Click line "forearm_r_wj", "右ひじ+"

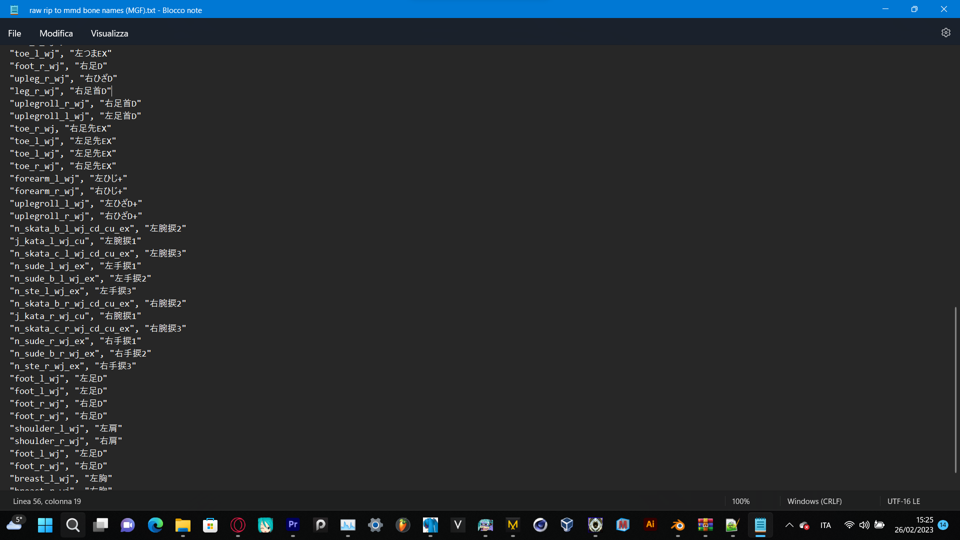click(x=68, y=191)
